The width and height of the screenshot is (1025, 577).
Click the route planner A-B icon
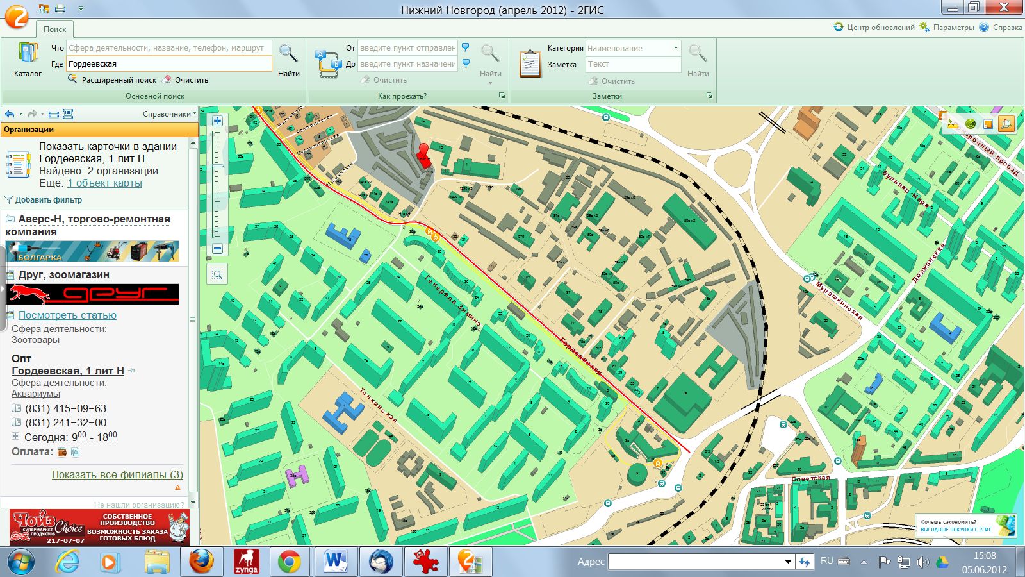click(328, 63)
